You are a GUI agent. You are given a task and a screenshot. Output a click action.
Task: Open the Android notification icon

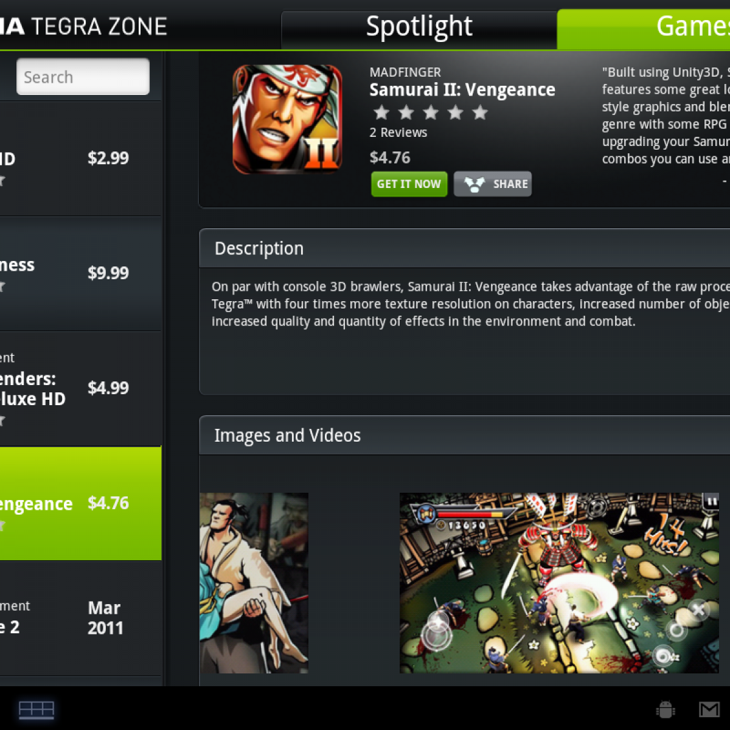(666, 709)
